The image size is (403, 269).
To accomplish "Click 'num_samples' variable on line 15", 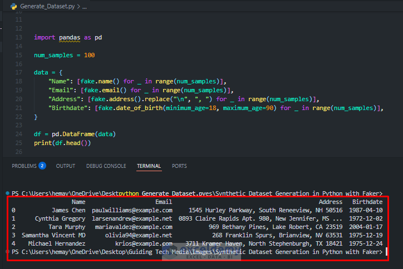I will [53, 56].
